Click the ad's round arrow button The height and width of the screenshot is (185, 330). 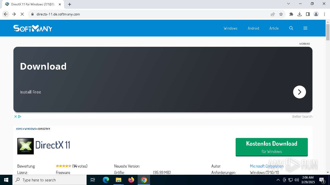[x=299, y=92]
